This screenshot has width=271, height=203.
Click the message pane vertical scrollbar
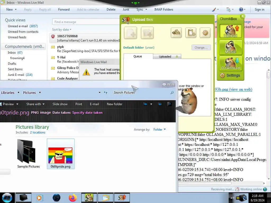pos(268,124)
